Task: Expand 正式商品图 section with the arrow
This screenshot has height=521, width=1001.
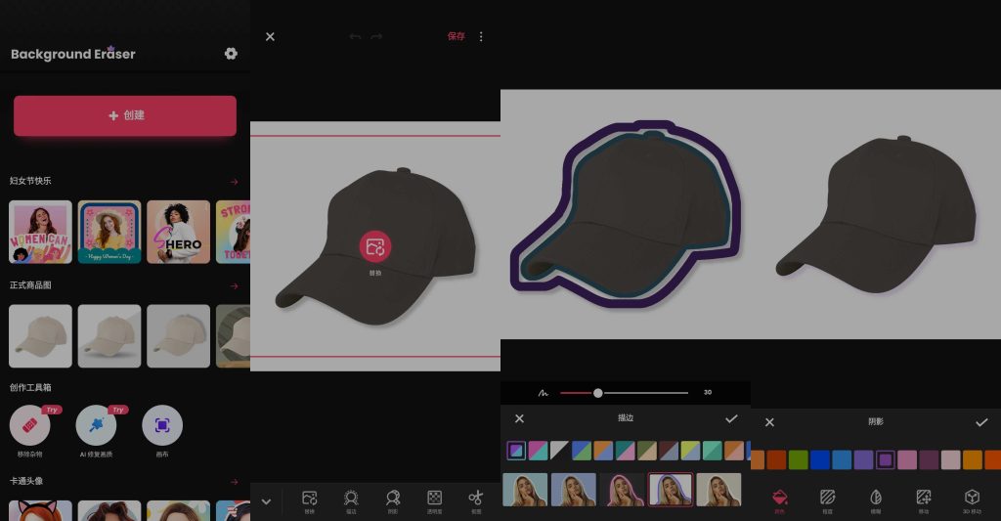Action: tap(234, 285)
